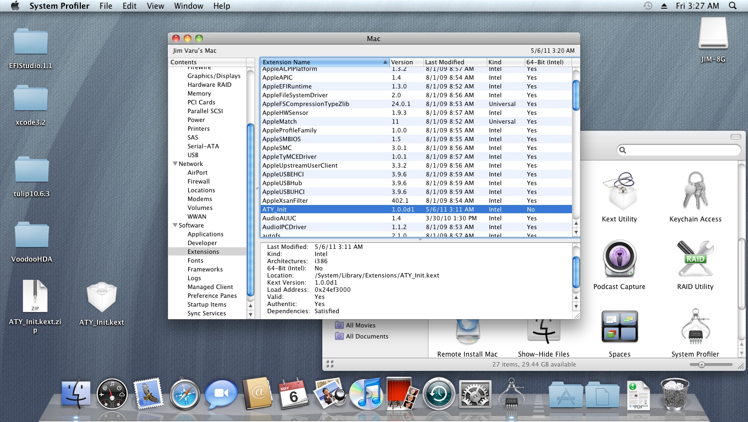Select AirPort under Network
The height and width of the screenshot is (422, 748).
click(x=197, y=173)
